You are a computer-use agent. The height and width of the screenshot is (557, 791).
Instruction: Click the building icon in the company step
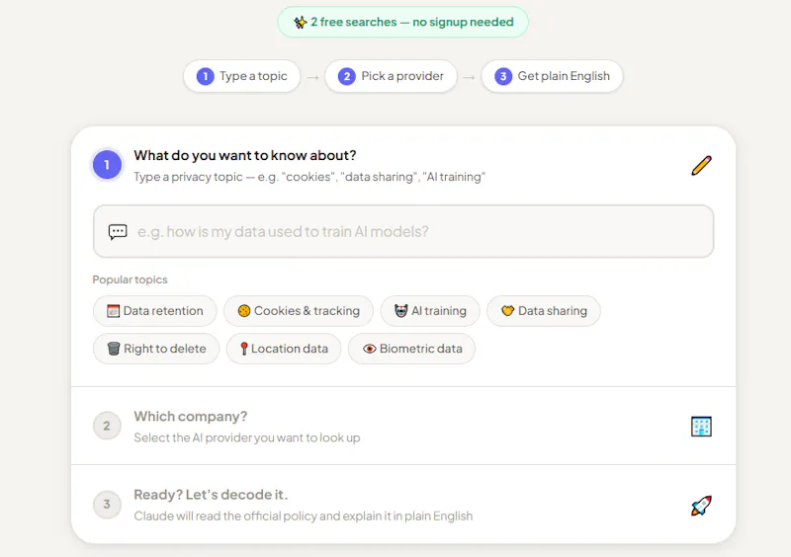click(x=701, y=427)
